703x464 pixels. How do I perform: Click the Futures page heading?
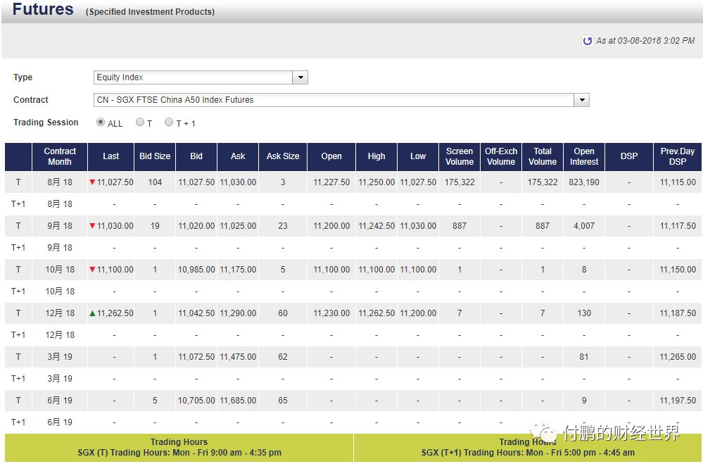pos(43,10)
